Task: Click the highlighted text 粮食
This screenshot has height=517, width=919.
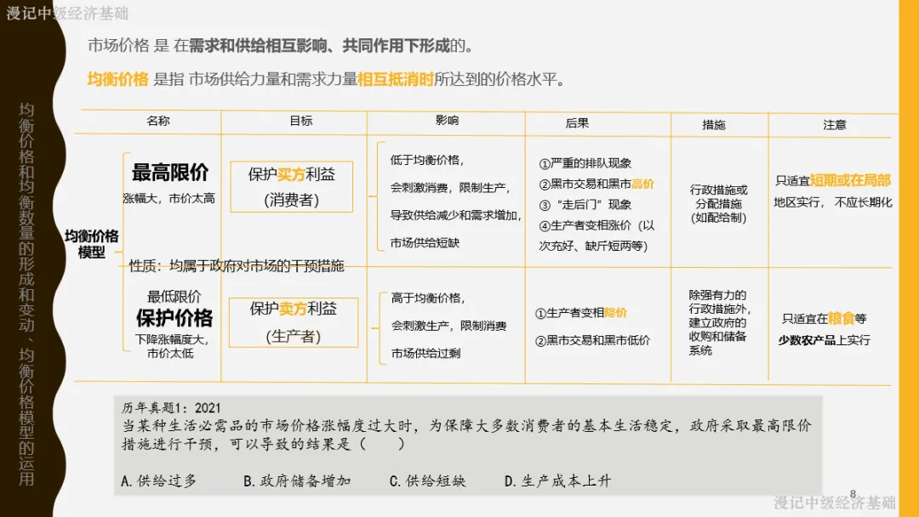Action: (x=841, y=319)
